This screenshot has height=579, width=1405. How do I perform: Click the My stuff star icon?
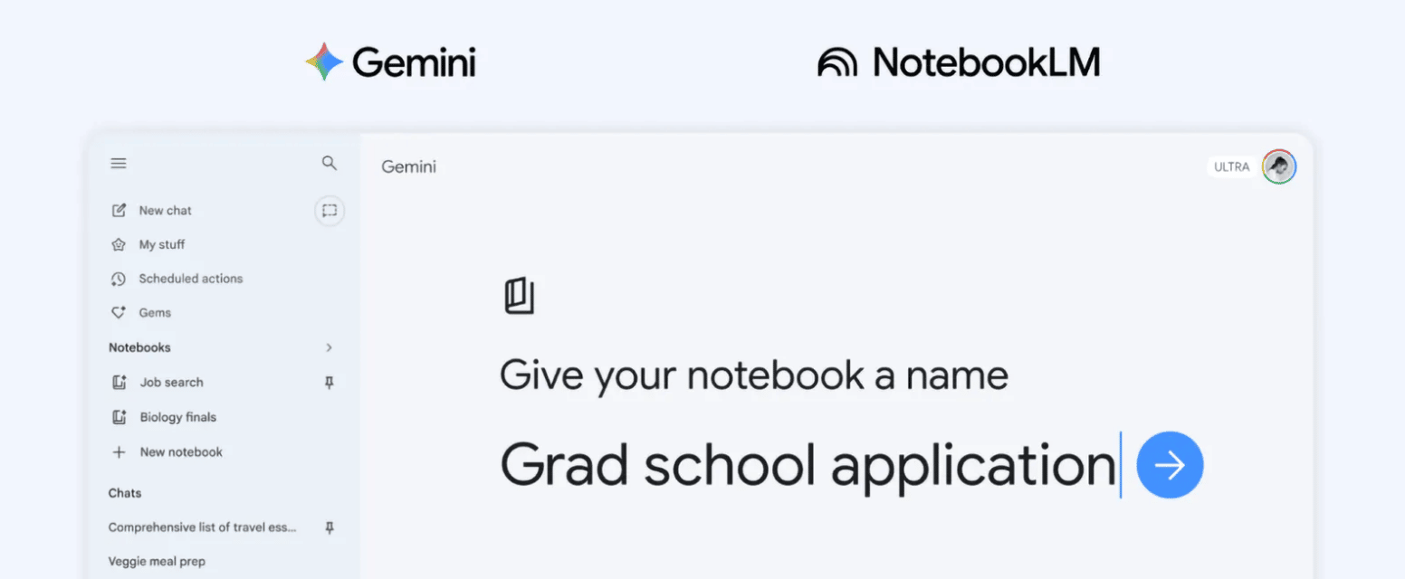pyautogui.click(x=118, y=245)
